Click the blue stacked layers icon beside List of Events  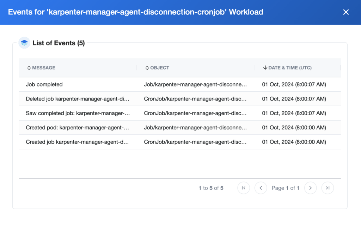24,43
